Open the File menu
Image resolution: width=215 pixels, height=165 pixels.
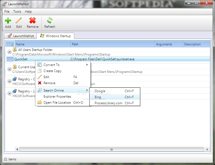click(7, 12)
